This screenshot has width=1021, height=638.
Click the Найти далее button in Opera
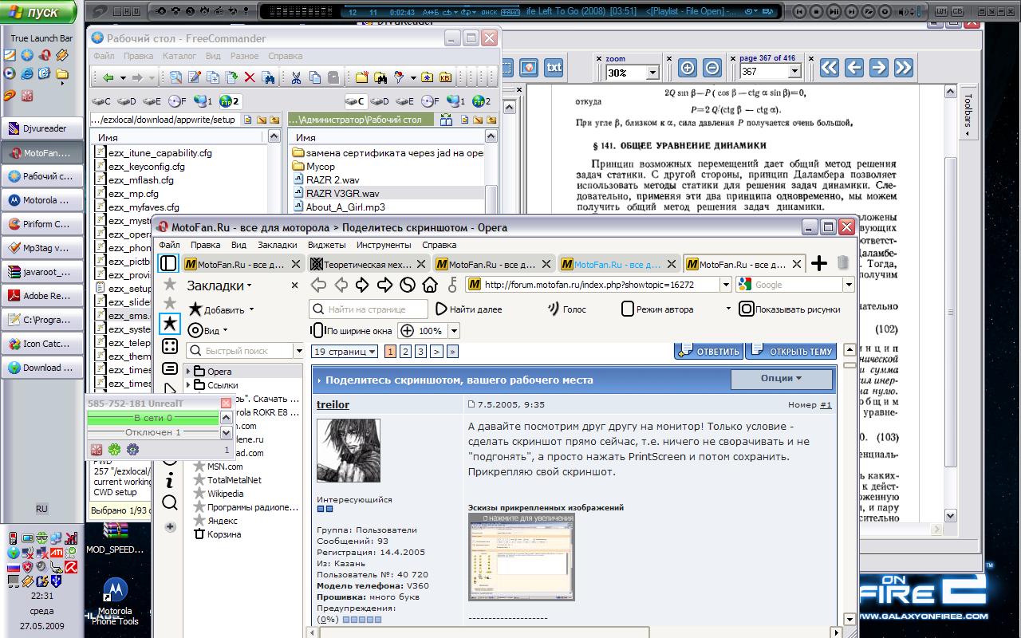click(469, 309)
